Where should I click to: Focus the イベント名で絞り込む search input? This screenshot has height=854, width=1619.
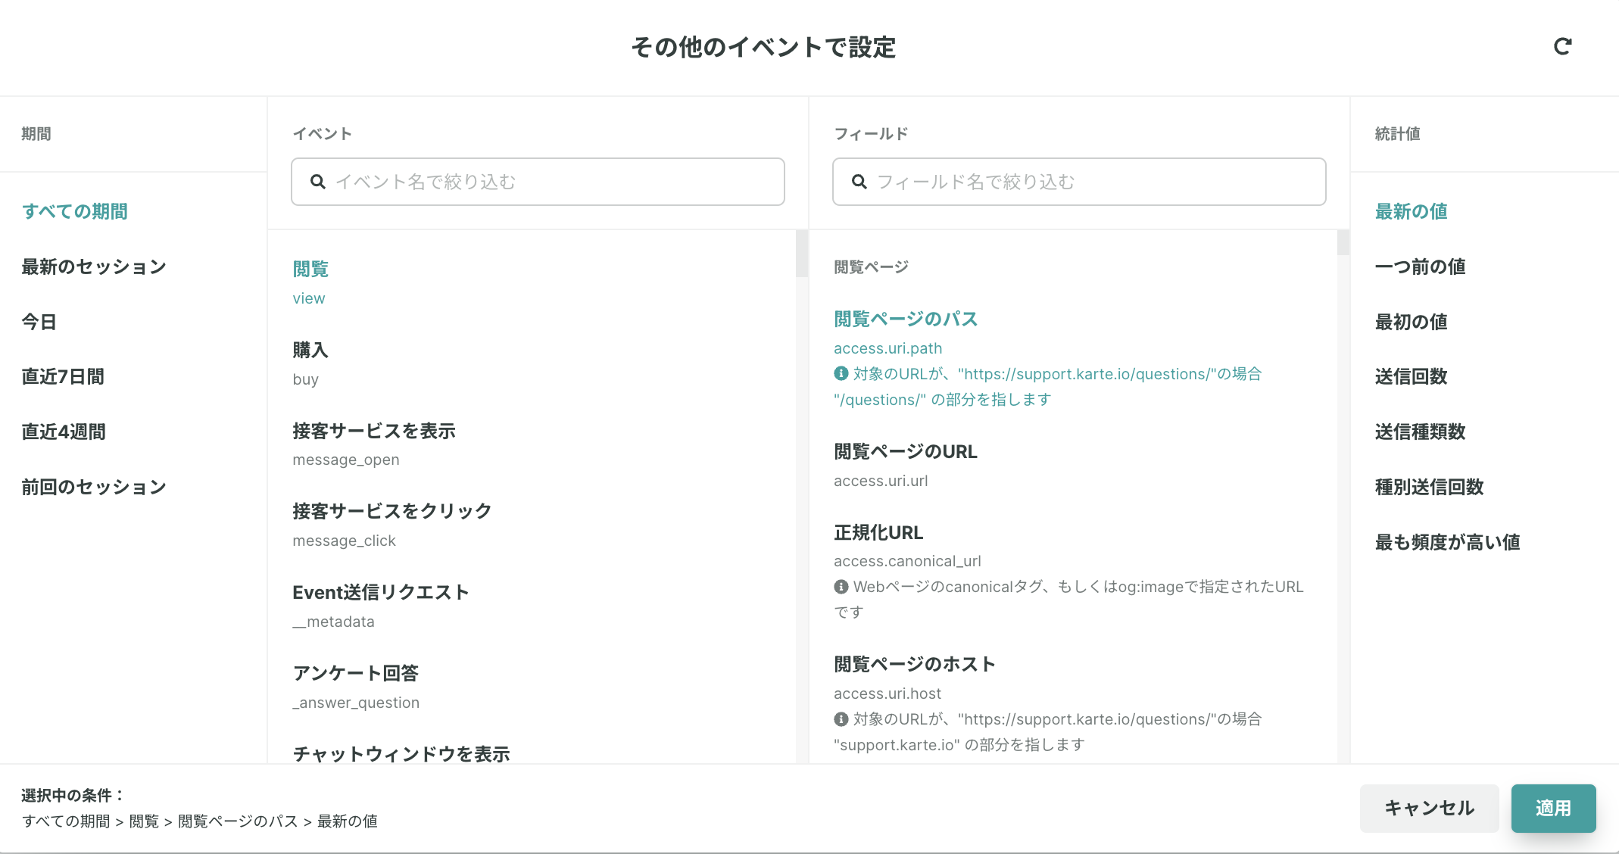[x=538, y=182]
